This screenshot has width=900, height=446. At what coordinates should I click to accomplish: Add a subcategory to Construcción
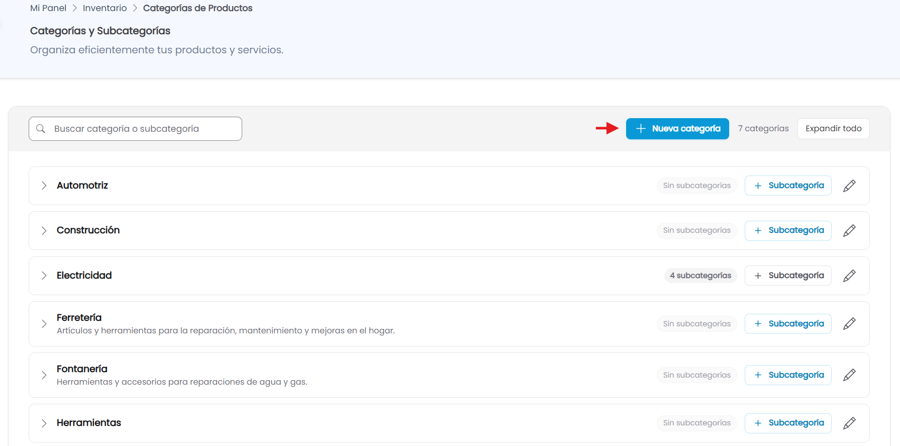(788, 230)
